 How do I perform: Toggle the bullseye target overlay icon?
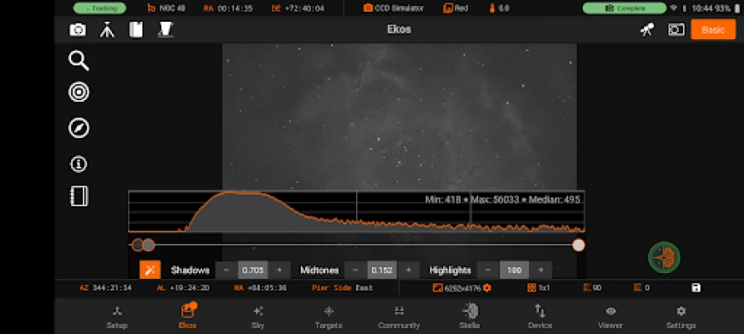[79, 92]
